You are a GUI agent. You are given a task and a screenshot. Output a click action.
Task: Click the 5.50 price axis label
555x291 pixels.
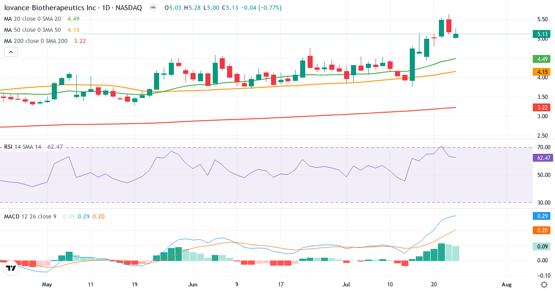tap(543, 19)
